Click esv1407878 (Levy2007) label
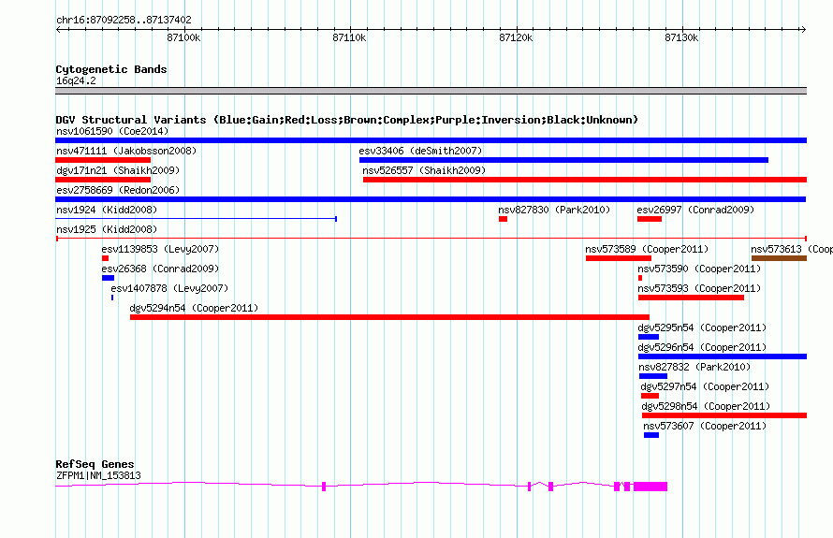Viewport: 833px width, 538px height. point(169,288)
